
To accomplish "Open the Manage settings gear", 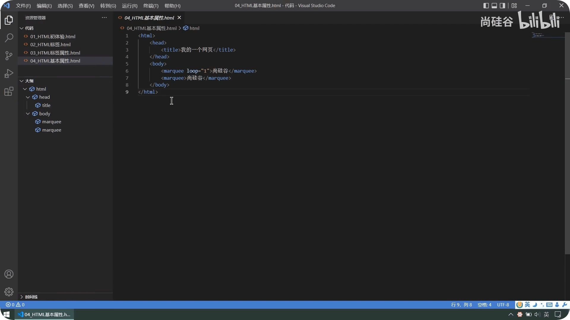I will pos(9,292).
